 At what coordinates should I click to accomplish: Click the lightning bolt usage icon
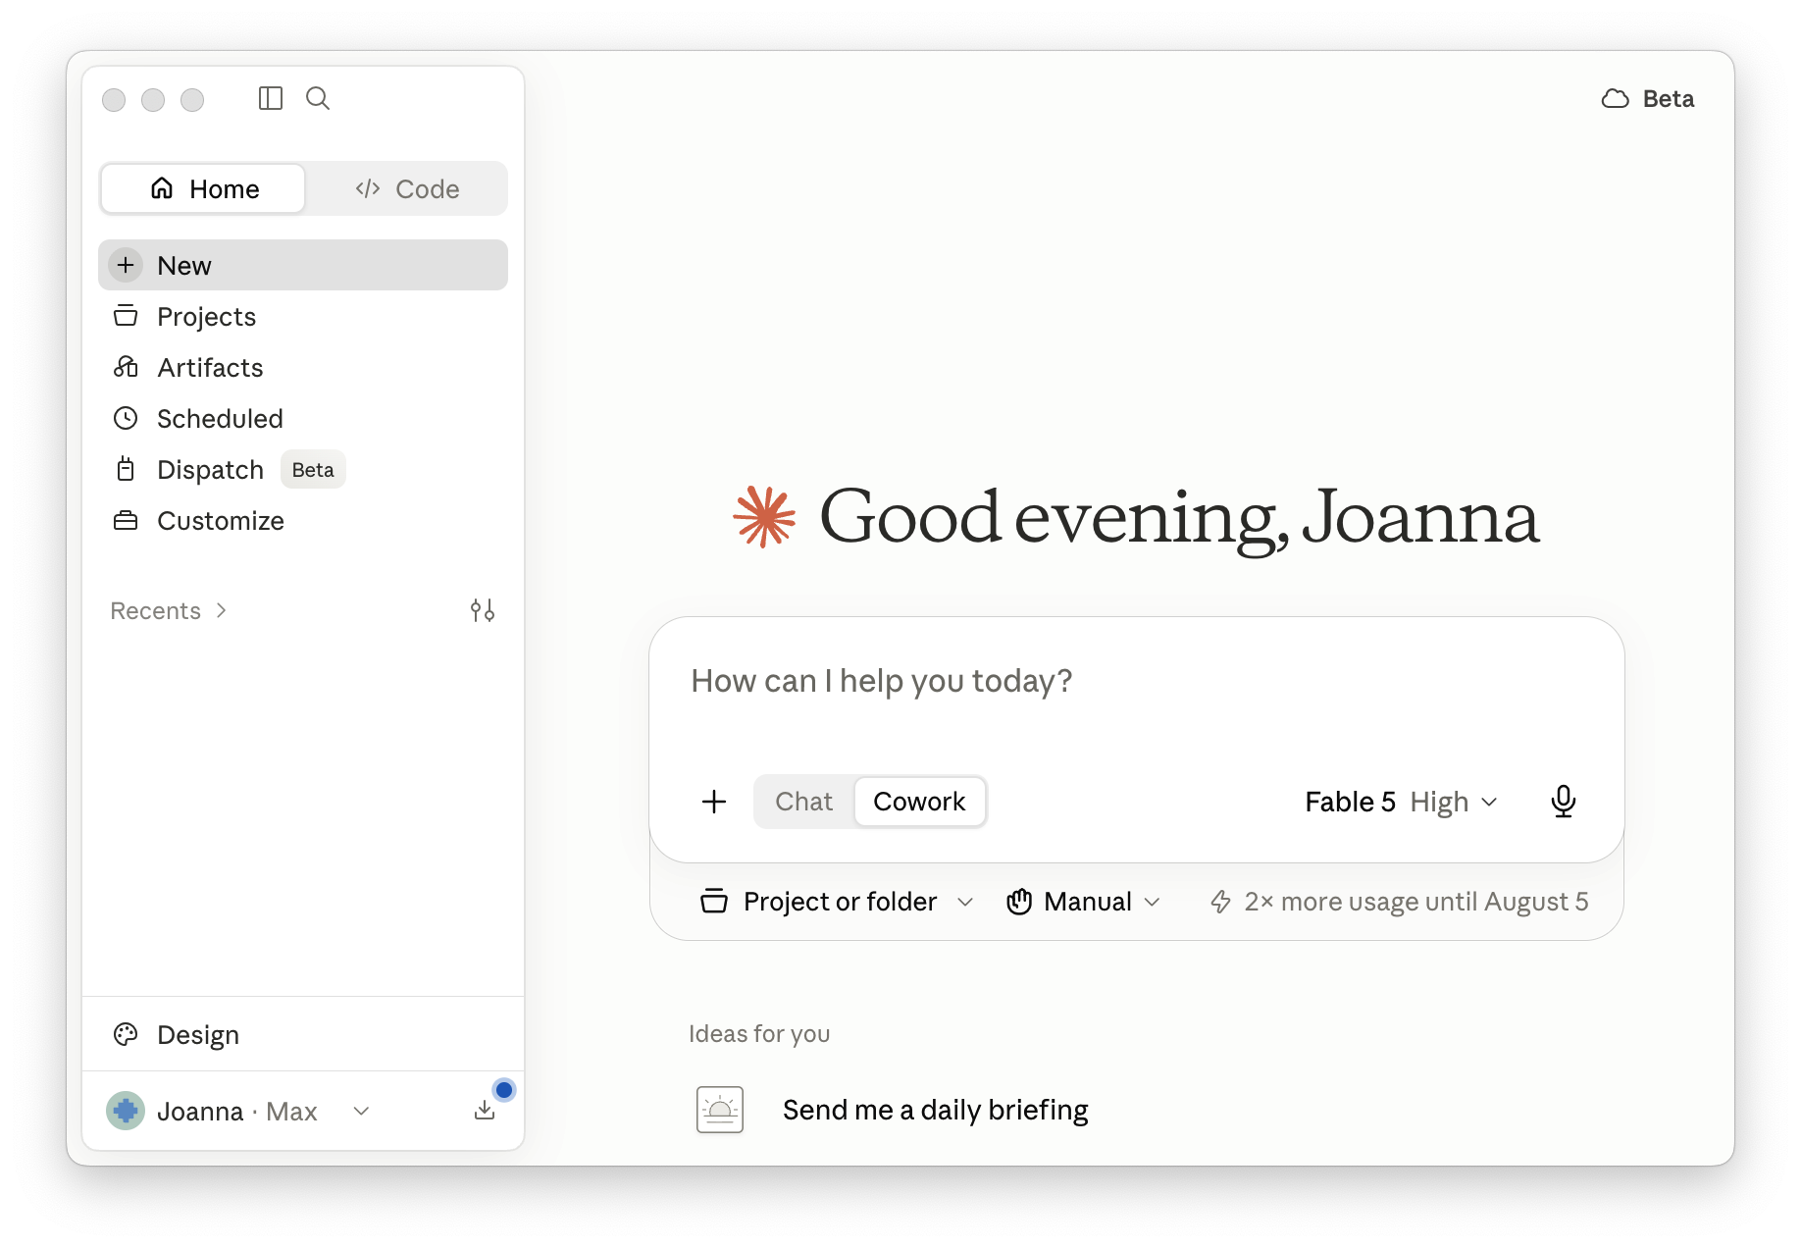[1220, 901]
